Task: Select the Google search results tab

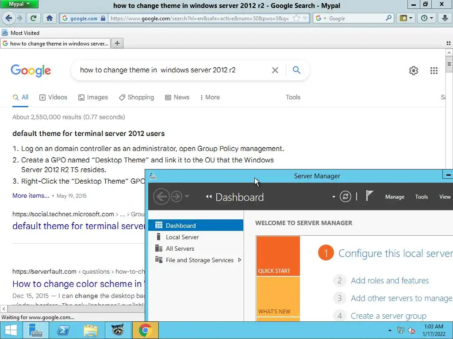Action: [x=55, y=44]
